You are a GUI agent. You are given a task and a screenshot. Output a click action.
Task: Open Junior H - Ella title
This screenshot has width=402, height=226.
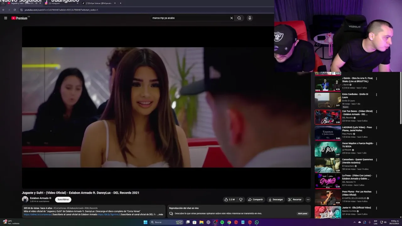click(356, 207)
